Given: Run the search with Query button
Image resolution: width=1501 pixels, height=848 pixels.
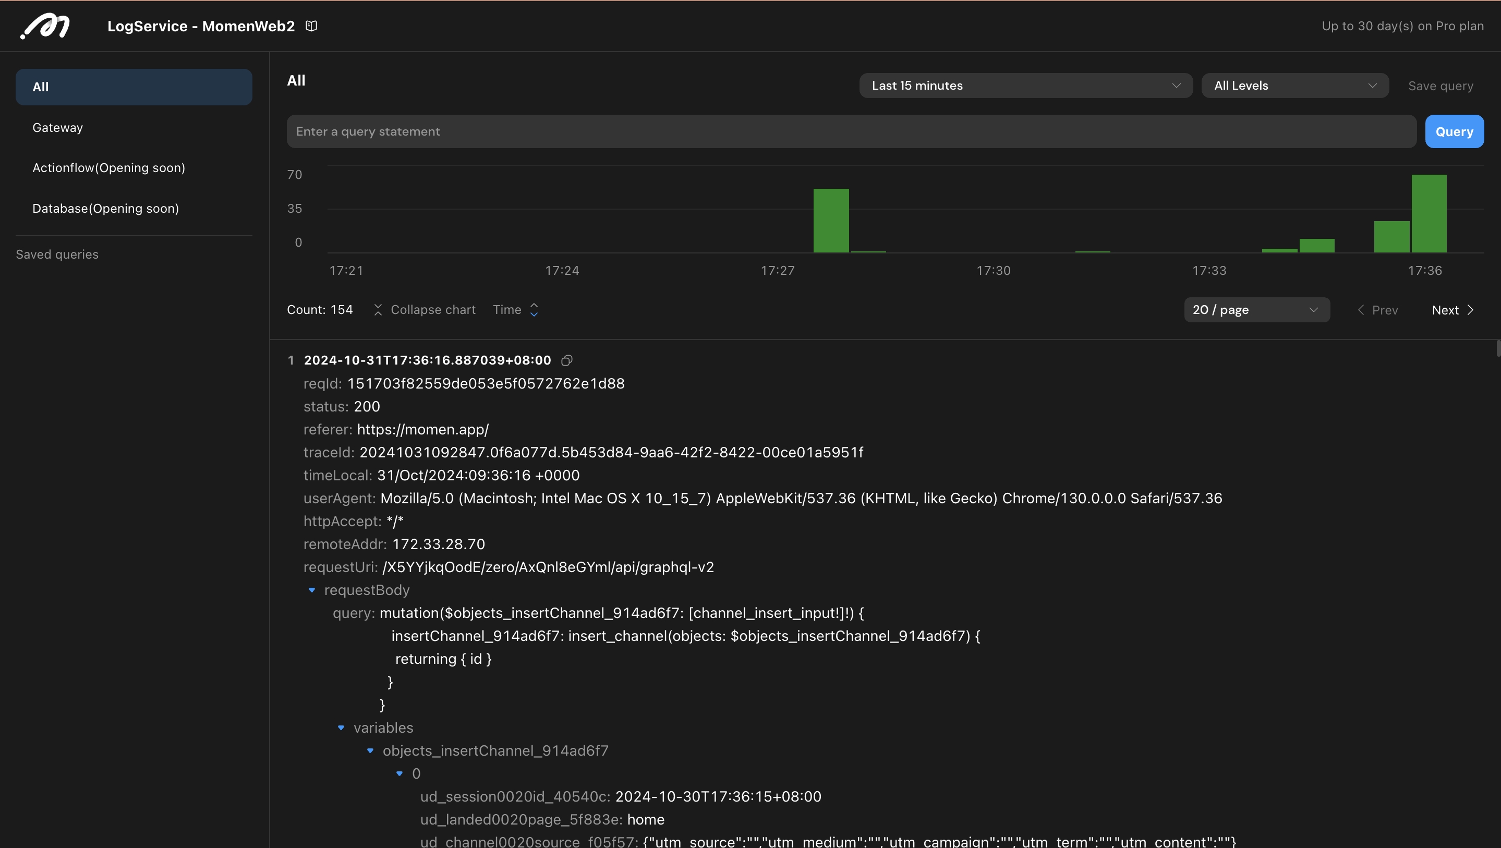Looking at the screenshot, I should coord(1455,132).
